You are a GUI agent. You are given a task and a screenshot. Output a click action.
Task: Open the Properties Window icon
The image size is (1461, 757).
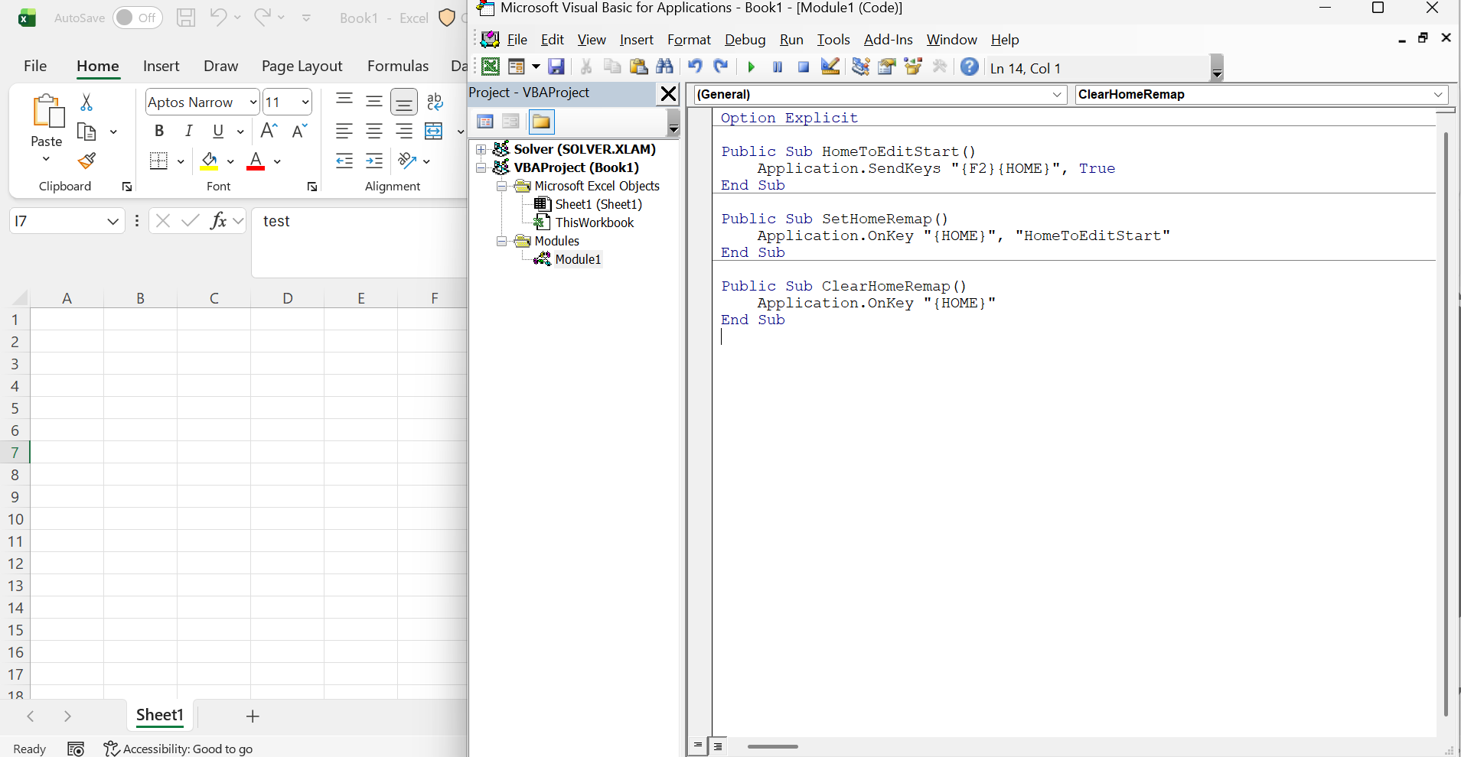pyautogui.click(x=886, y=67)
